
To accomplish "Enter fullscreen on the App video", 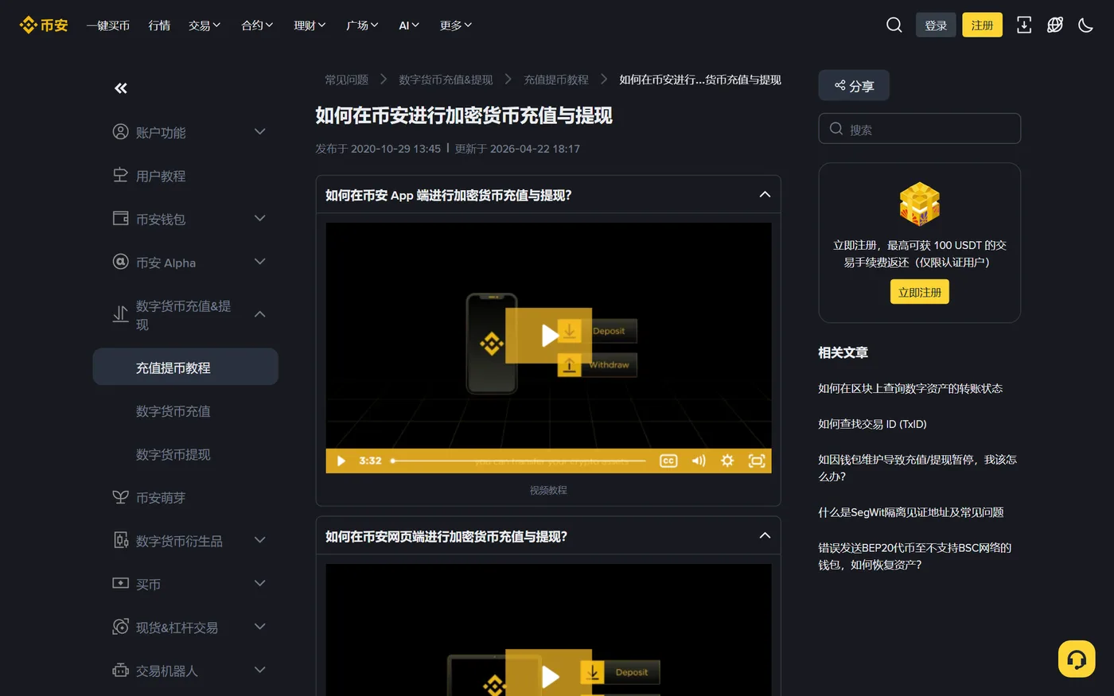I will pos(757,461).
